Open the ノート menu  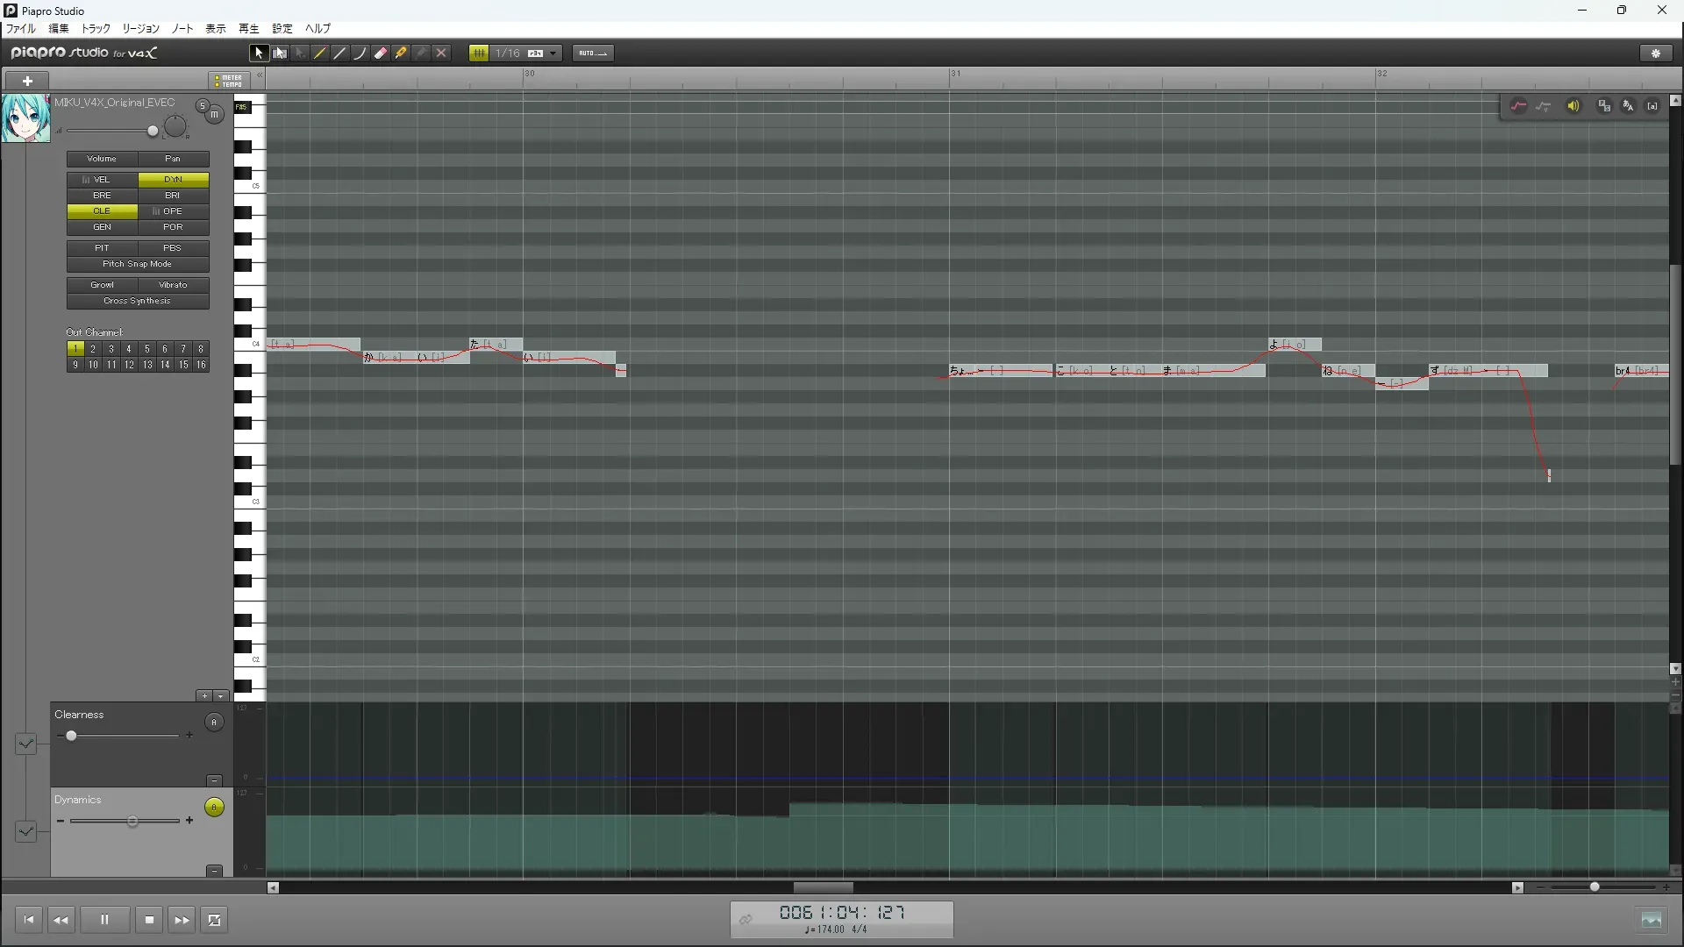pyautogui.click(x=182, y=29)
